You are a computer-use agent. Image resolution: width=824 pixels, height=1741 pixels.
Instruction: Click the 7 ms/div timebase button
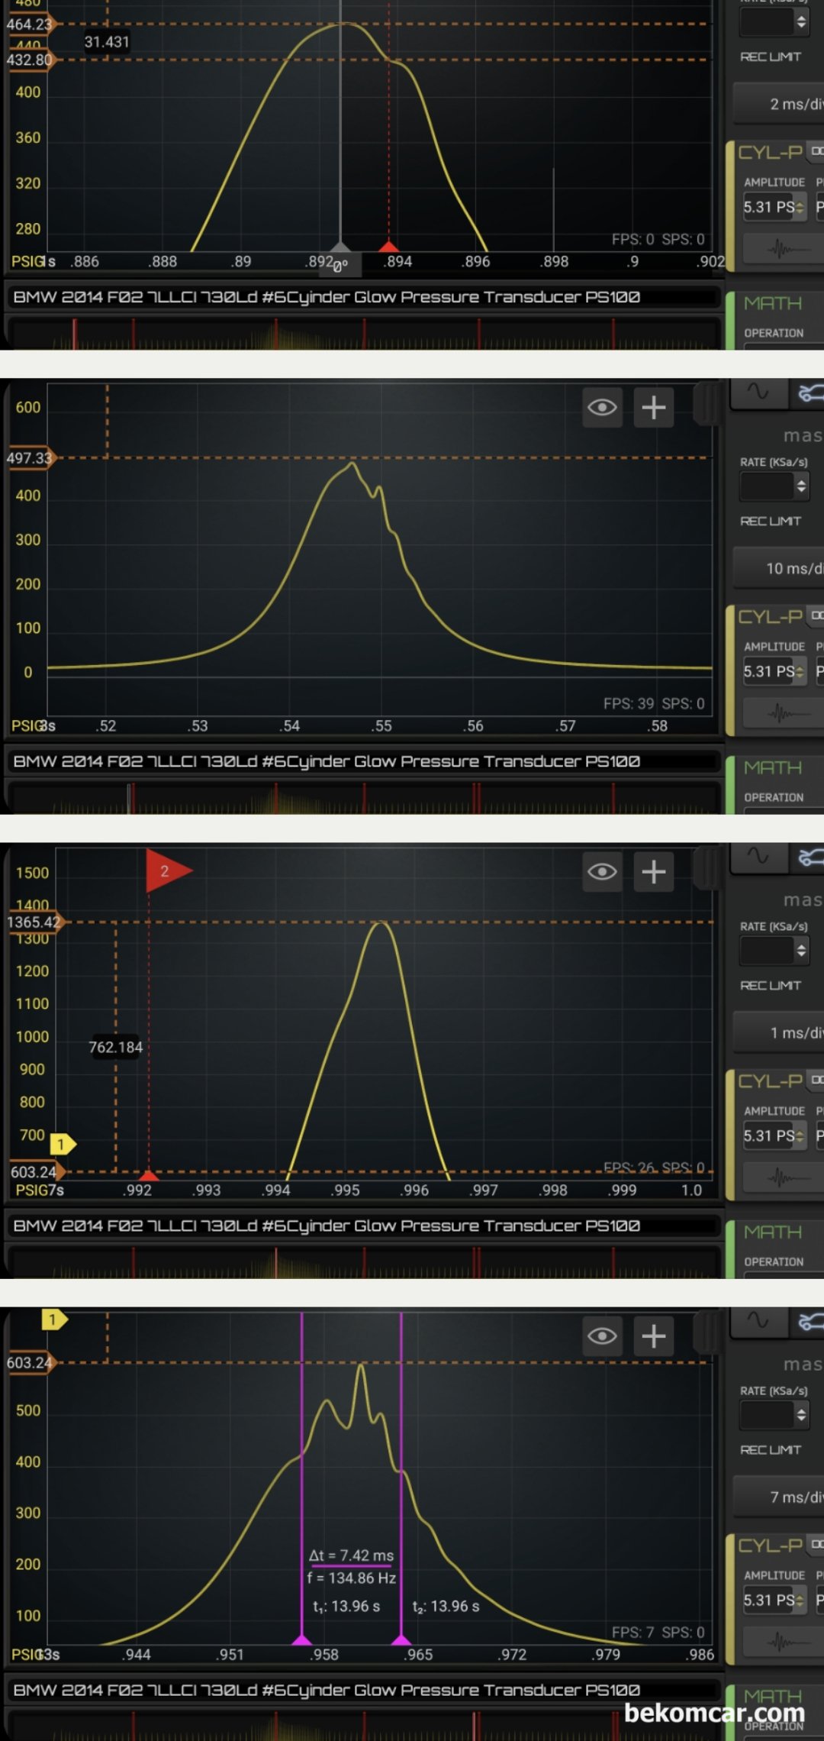(x=779, y=1497)
